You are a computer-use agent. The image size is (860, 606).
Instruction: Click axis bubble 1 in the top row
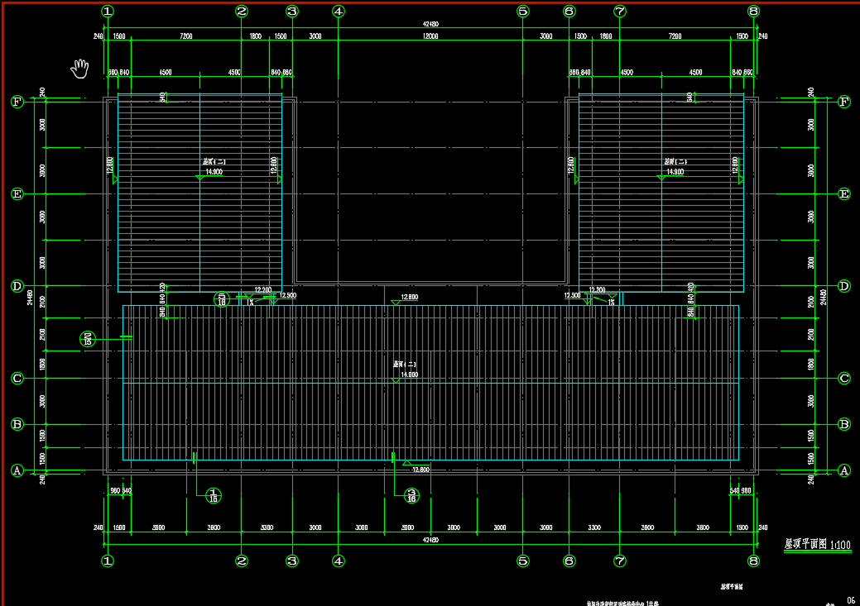point(107,11)
